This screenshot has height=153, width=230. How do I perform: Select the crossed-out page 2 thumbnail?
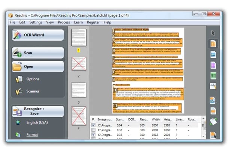pyautogui.click(x=79, y=64)
